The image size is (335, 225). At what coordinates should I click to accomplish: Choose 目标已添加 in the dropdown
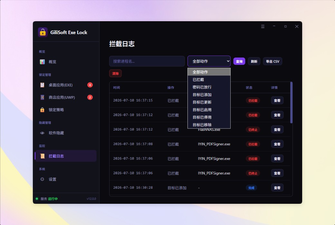click(x=209, y=95)
